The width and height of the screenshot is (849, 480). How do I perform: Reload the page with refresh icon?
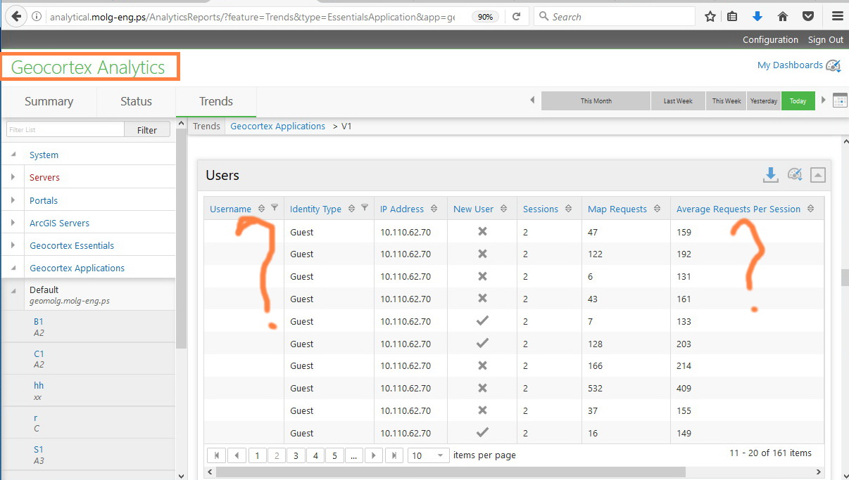[517, 16]
